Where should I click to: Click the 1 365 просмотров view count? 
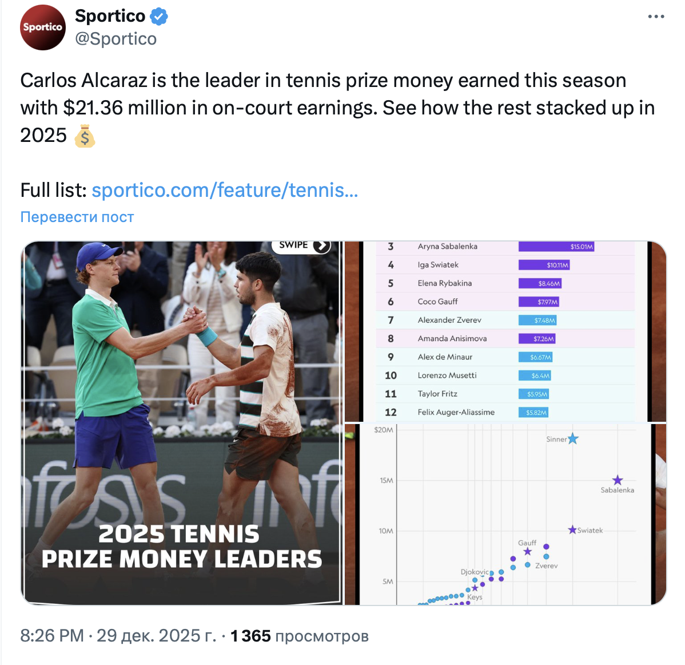[x=299, y=636]
